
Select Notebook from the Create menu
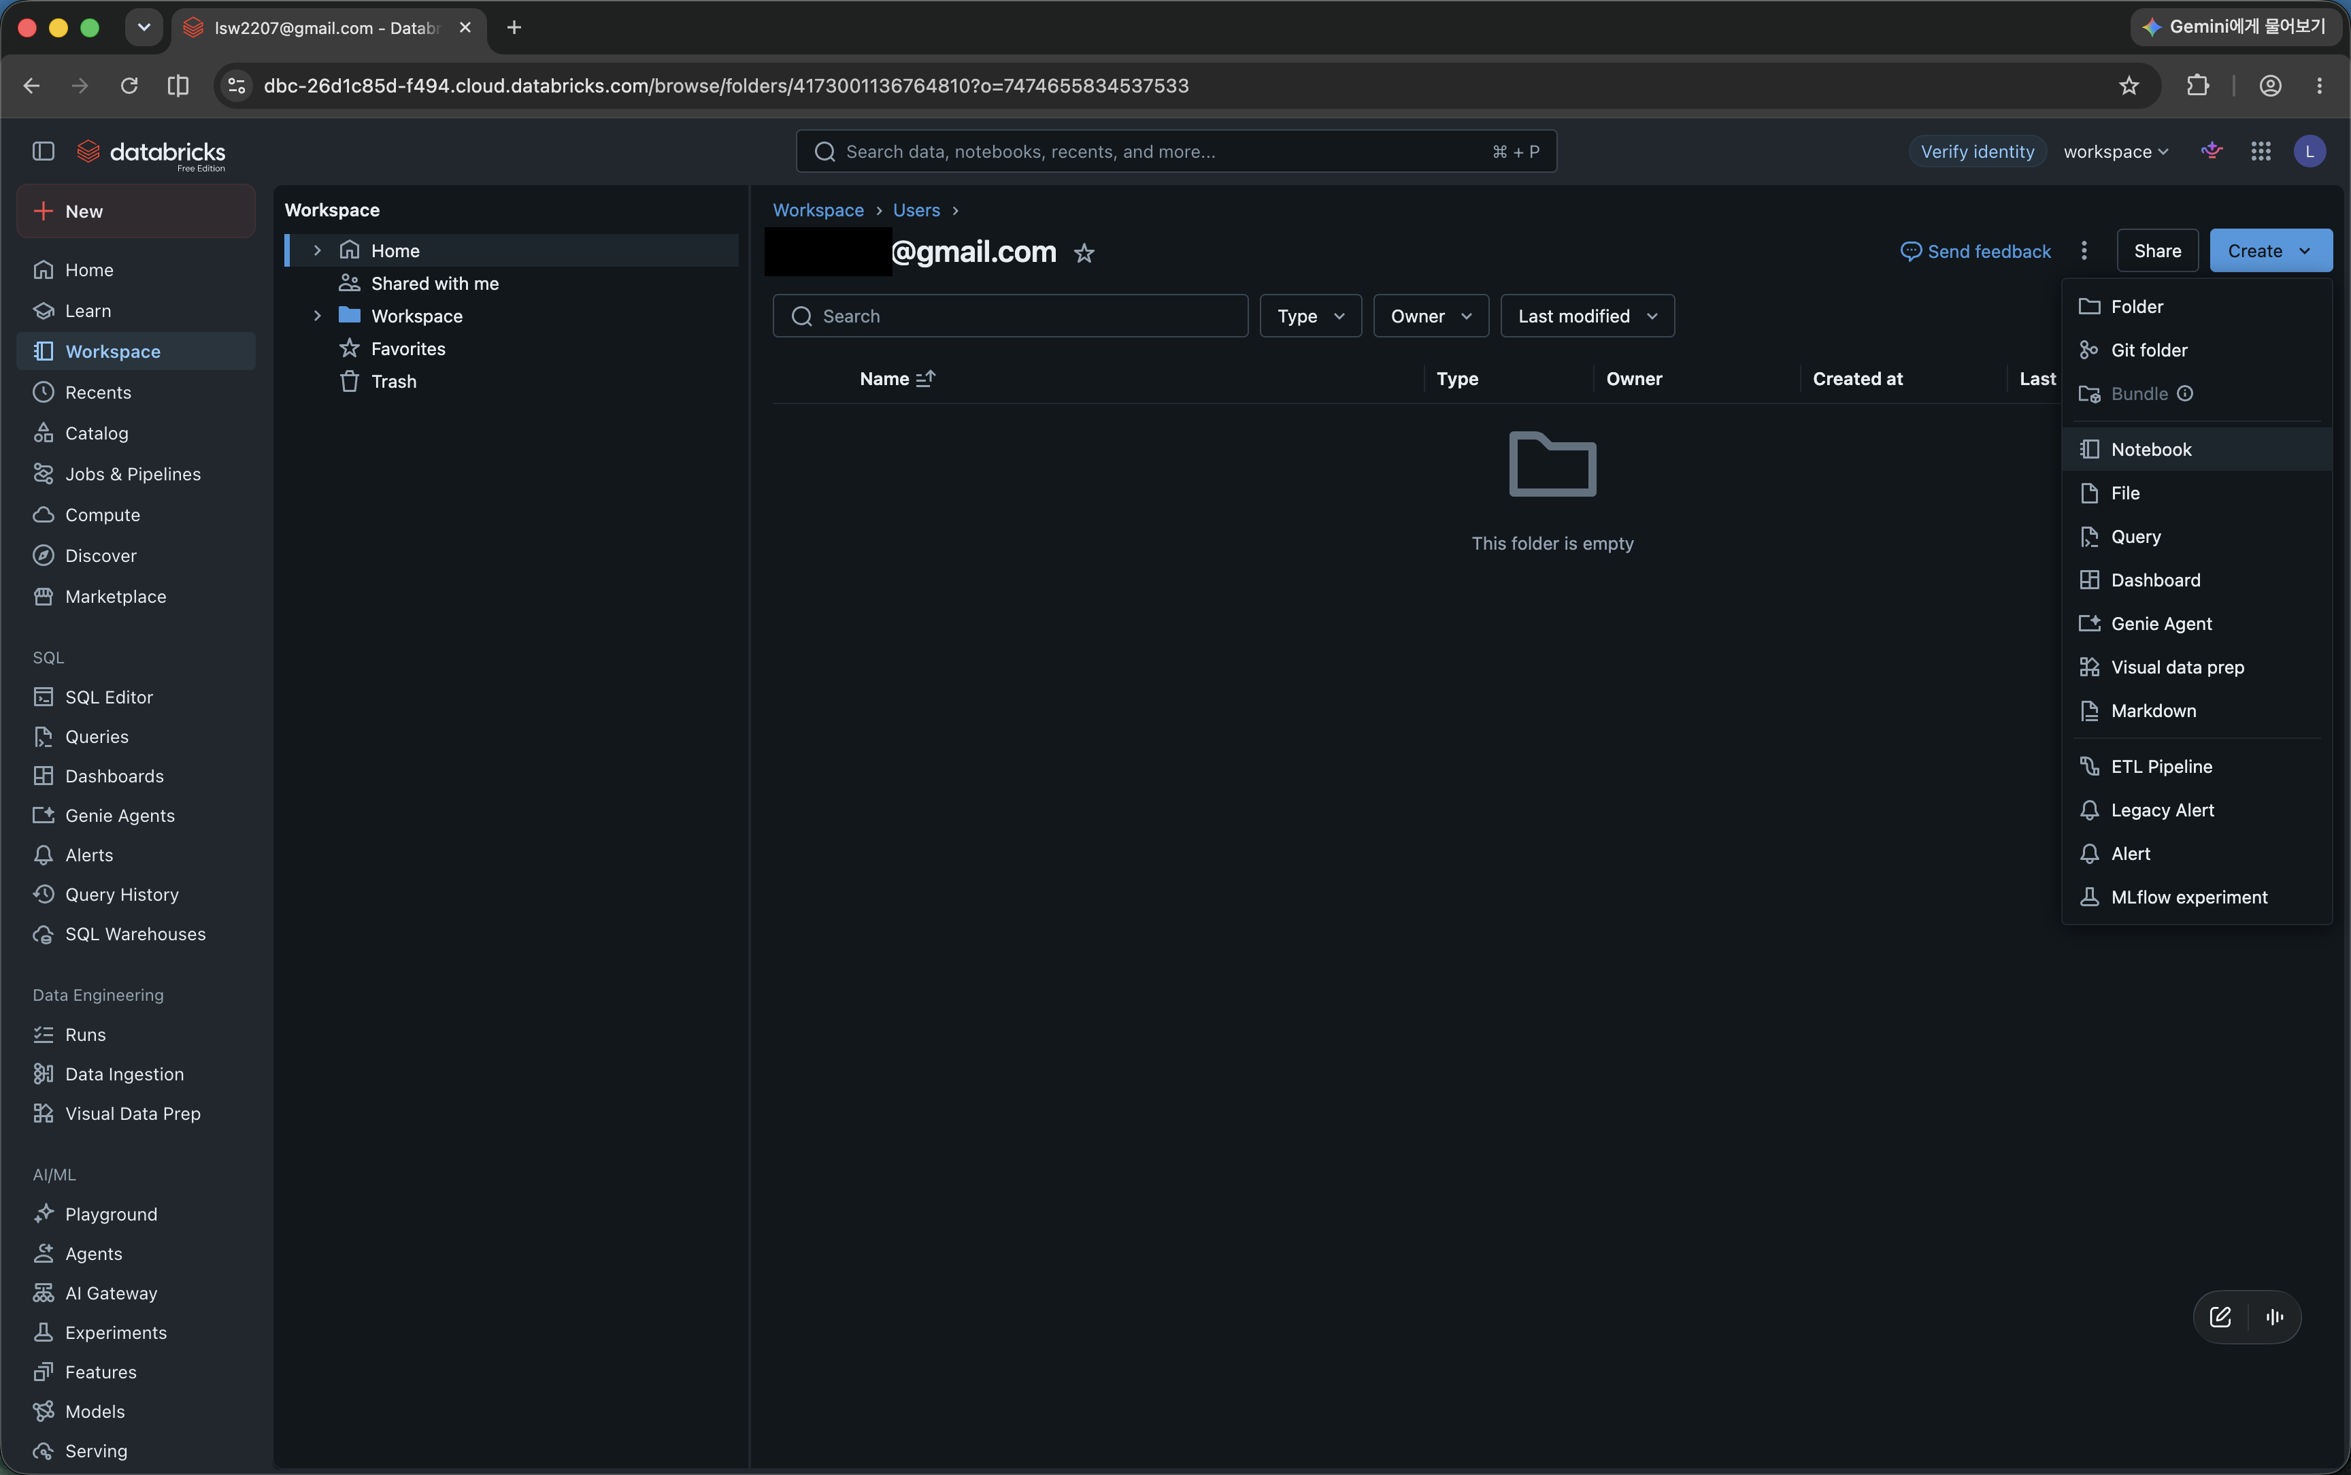[2197, 450]
